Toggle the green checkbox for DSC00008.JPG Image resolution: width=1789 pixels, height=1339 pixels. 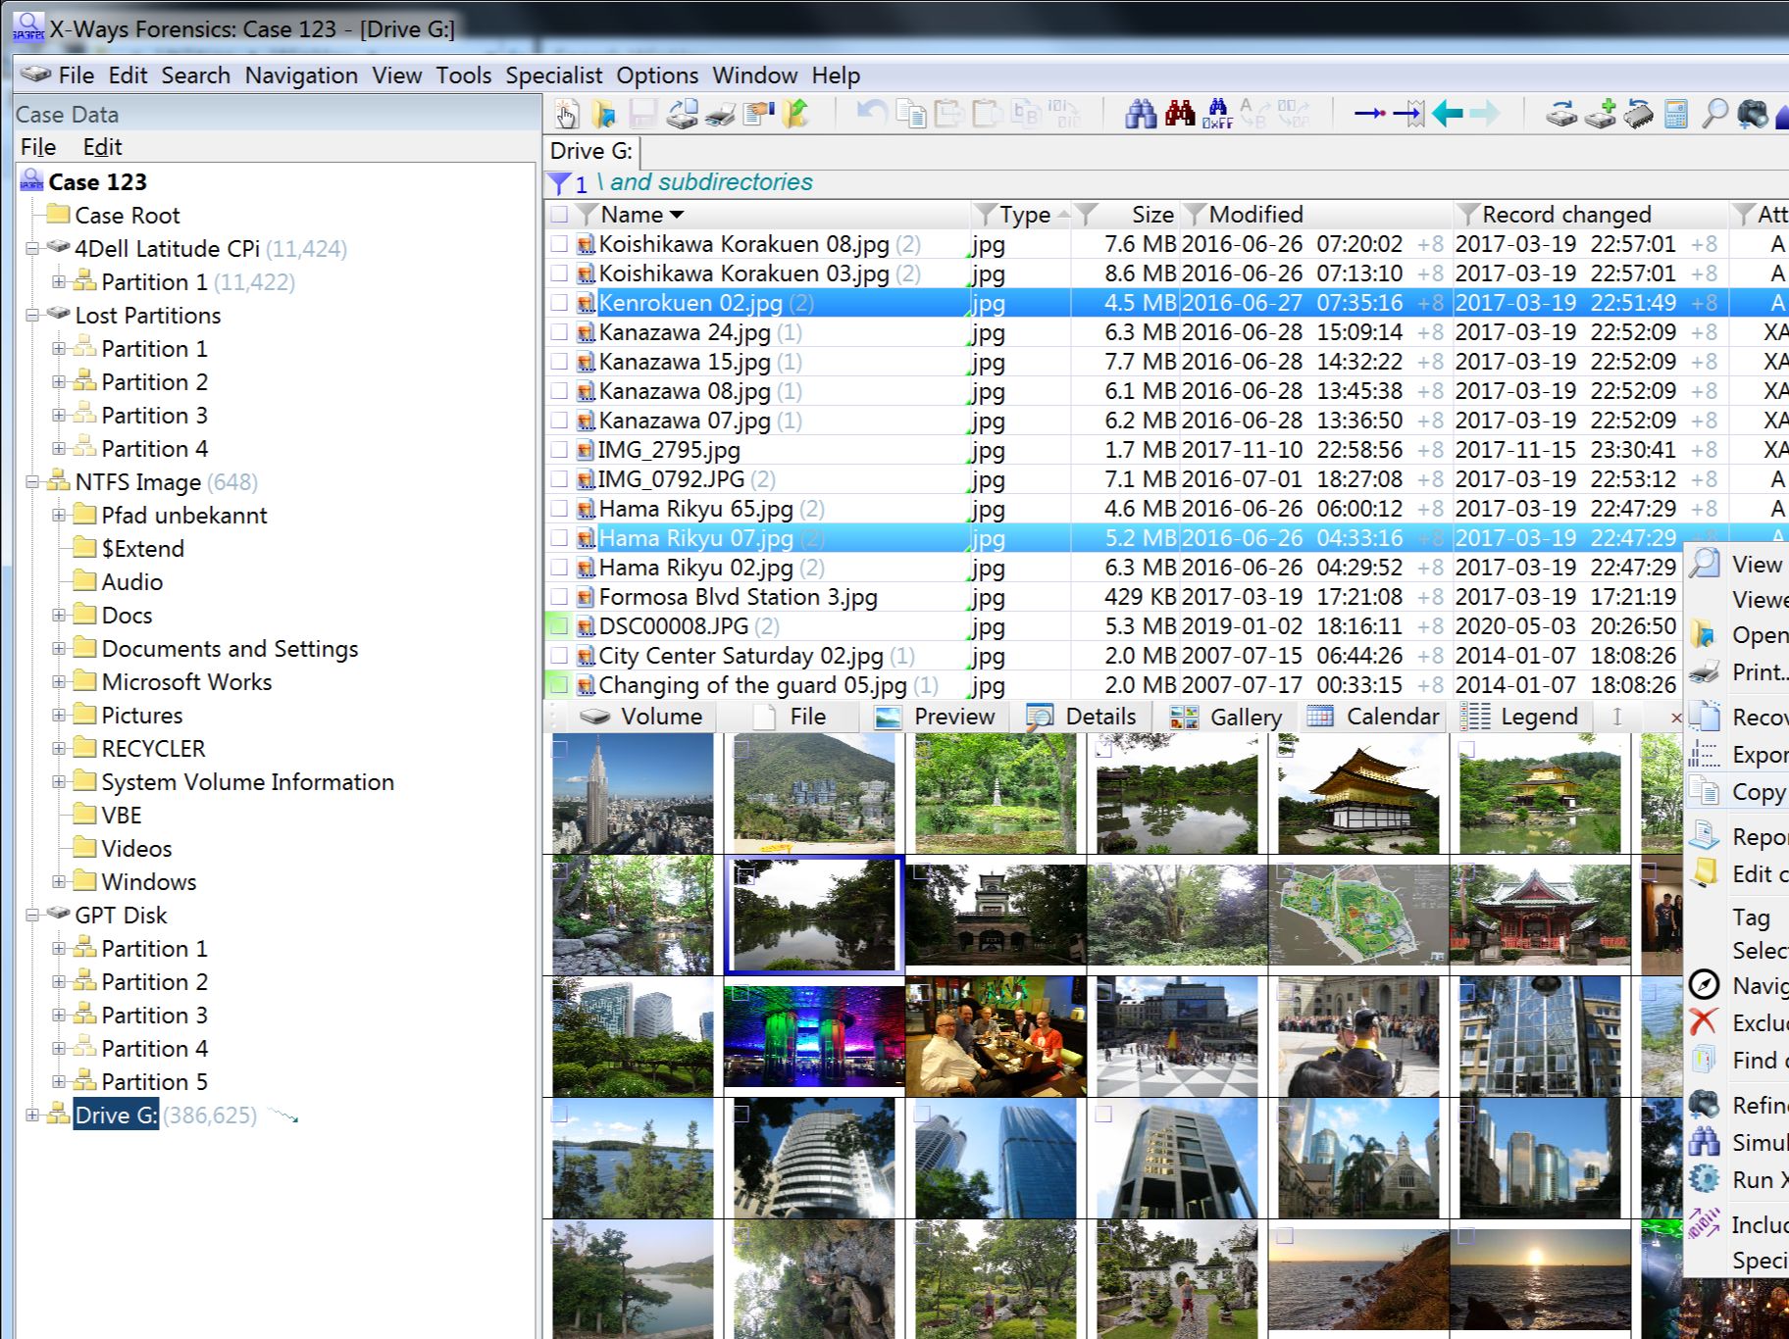559,626
